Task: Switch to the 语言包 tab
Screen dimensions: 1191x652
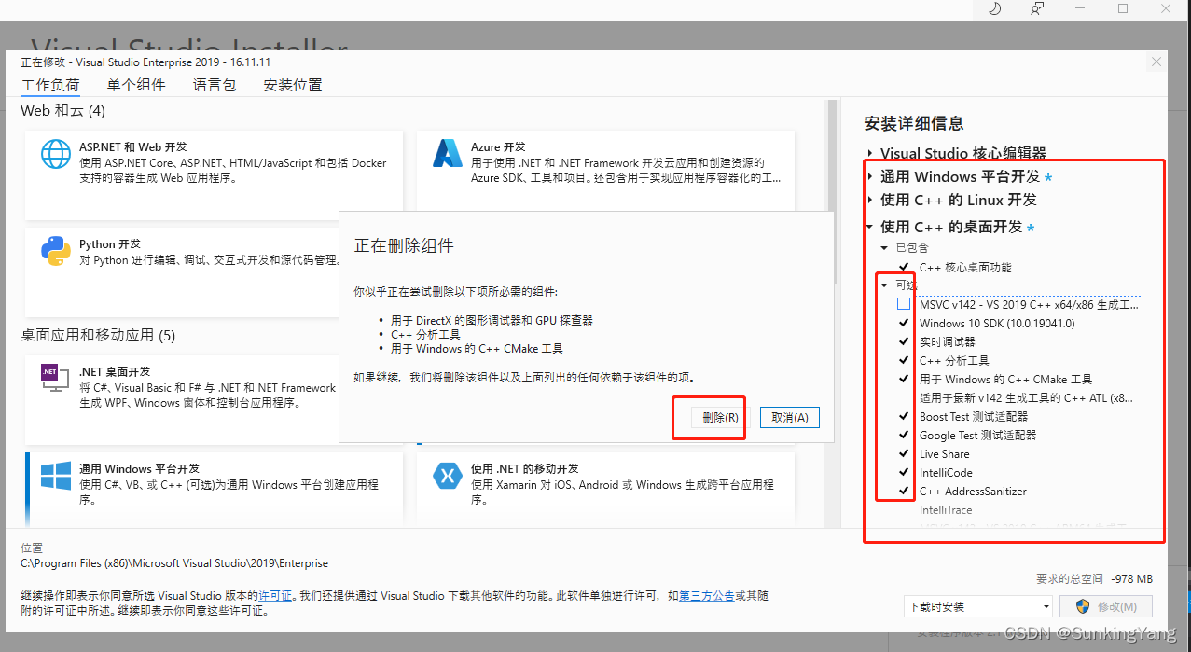Action: pos(215,85)
